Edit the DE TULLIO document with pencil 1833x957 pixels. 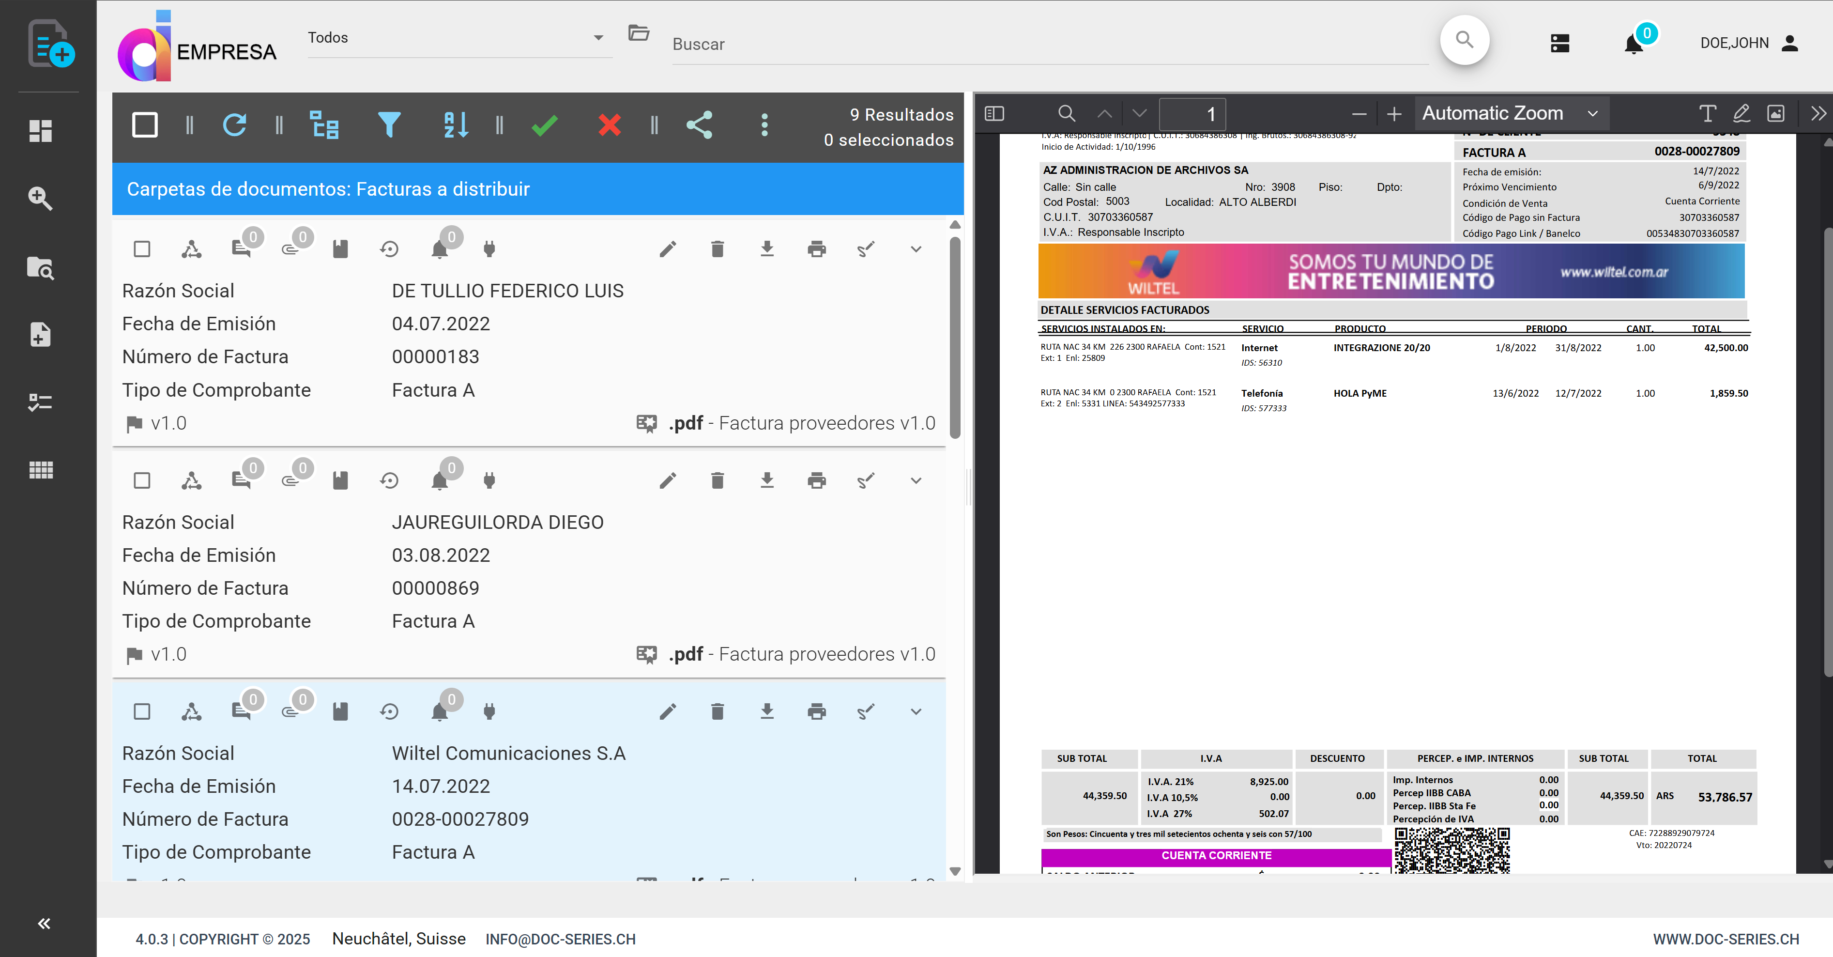[668, 249]
